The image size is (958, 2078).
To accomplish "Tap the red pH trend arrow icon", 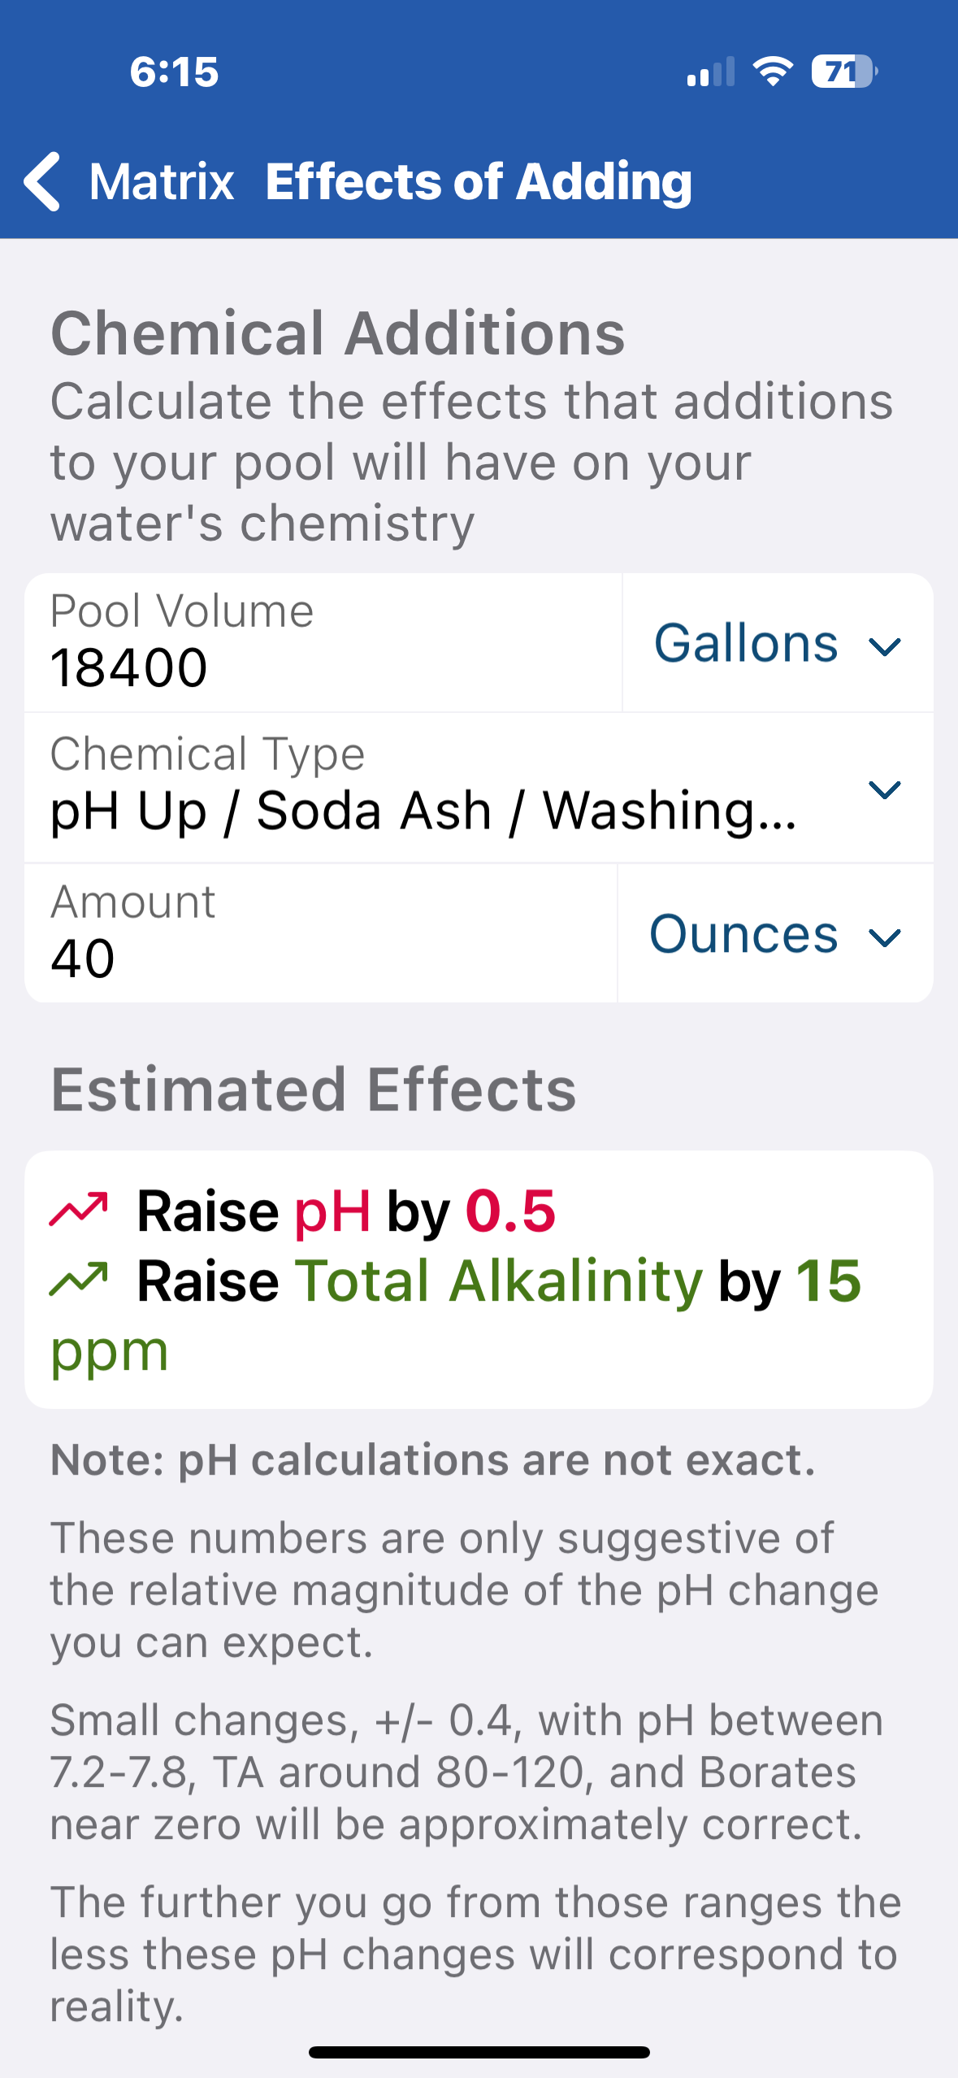I will pos(78,1210).
